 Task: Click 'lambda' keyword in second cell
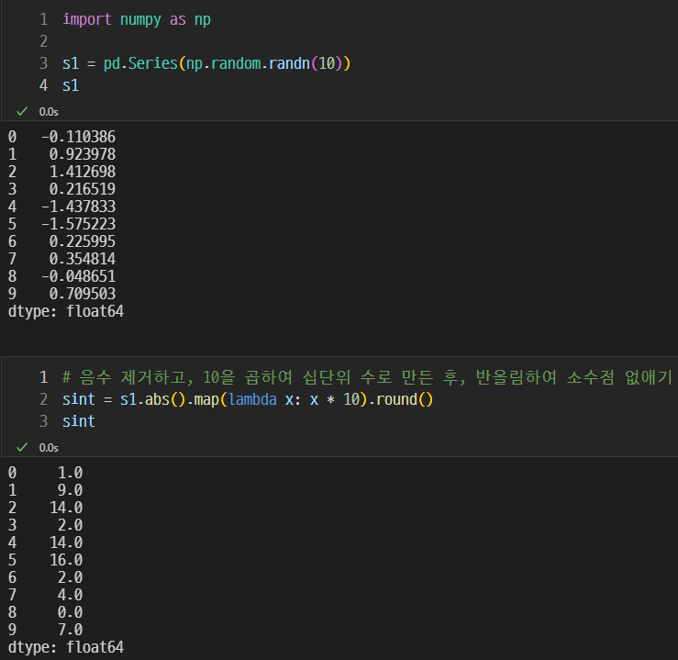(252, 399)
